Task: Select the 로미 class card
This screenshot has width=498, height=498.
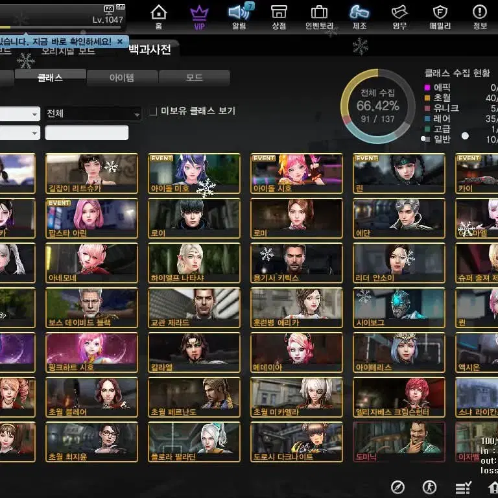Action: tap(296, 218)
